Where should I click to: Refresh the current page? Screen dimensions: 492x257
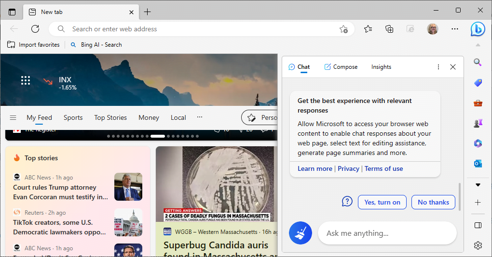coord(35,29)
